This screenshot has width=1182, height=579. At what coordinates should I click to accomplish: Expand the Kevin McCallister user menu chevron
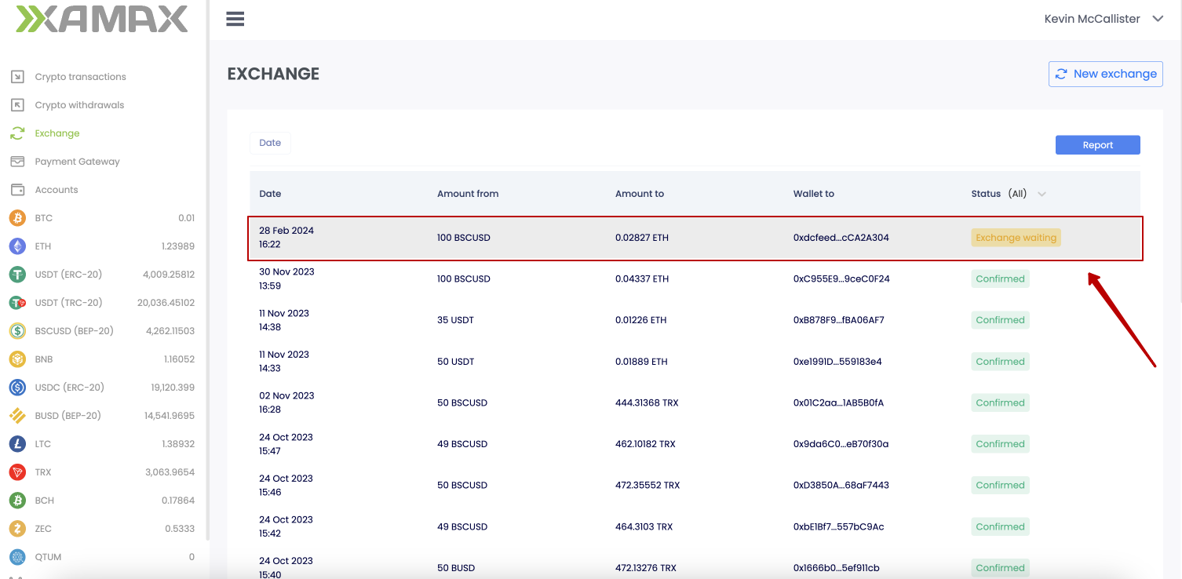coord(1158,19)
